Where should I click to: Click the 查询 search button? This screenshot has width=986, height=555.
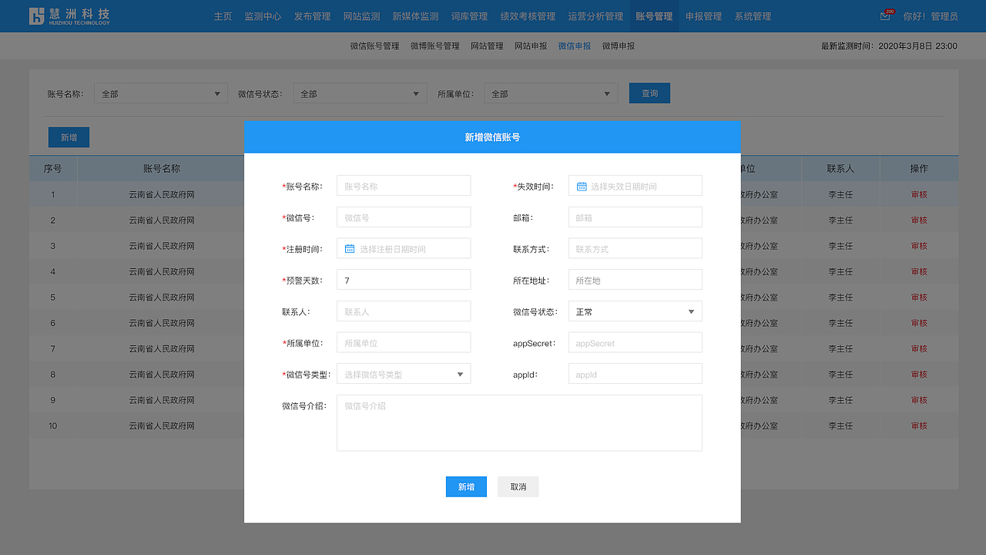pyautogui.click(x=649, y=92)
